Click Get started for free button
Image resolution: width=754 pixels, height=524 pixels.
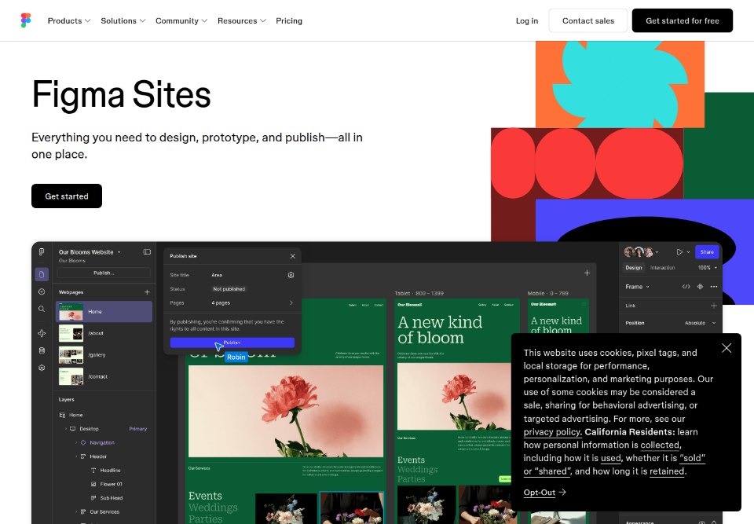coord(682,20)
